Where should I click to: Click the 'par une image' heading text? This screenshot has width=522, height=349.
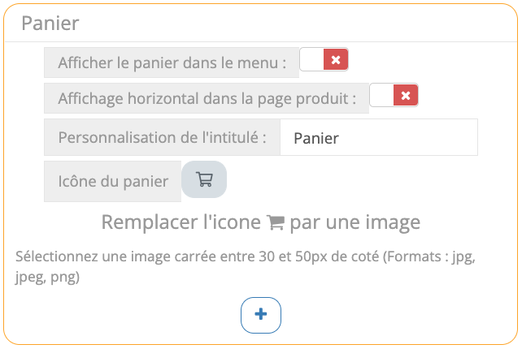(x=355, y=222)
